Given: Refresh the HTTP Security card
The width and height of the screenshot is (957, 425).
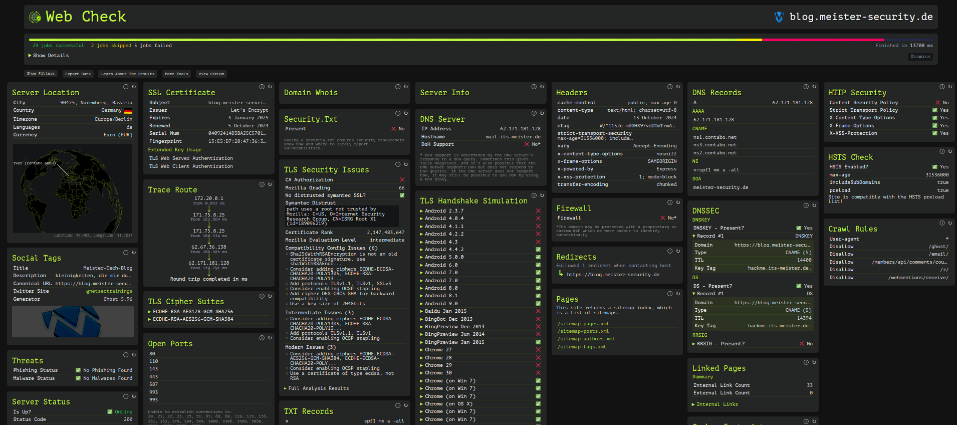Looking at the screenshot, I should (950, 87).
